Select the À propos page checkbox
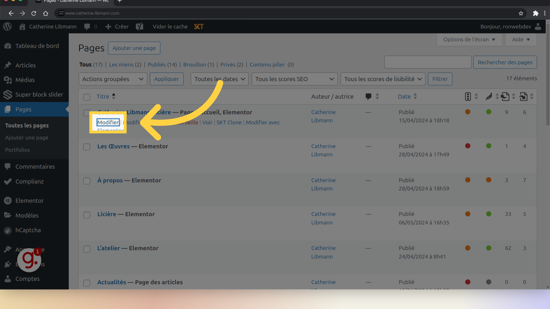 coord(87,181)
